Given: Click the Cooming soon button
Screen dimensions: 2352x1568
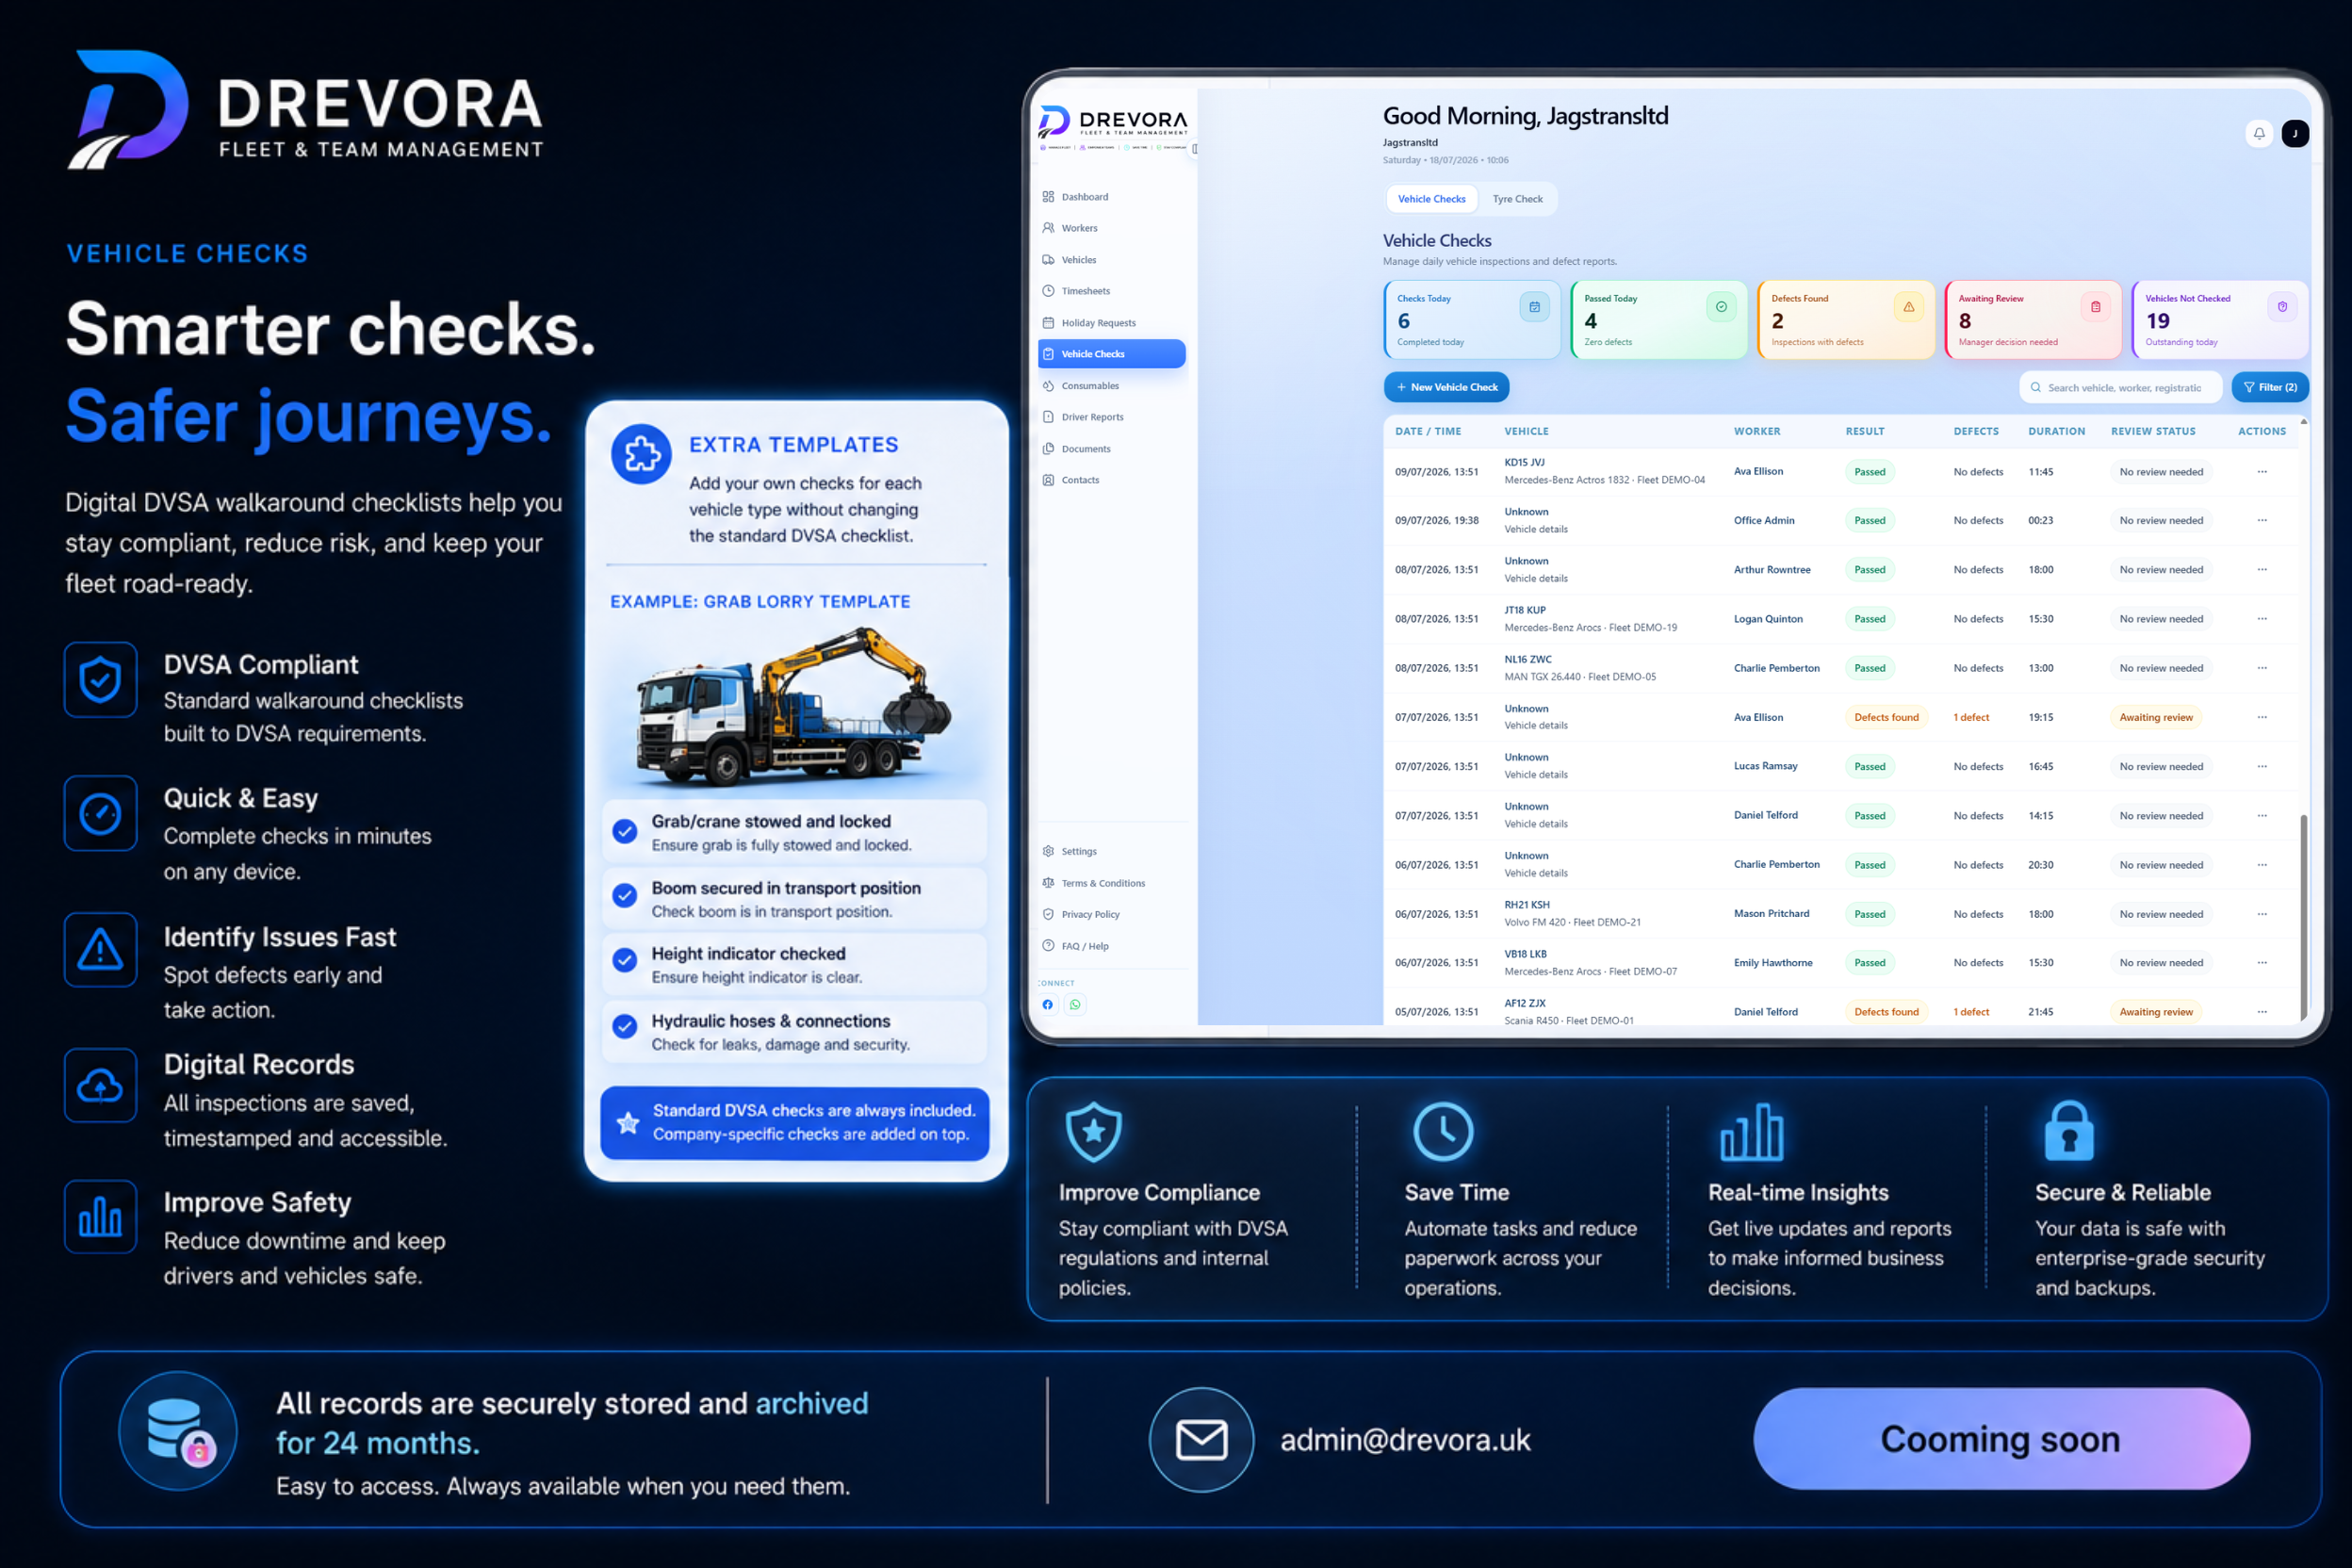Looking at the screenshot, I should tap(2001, 1439).
